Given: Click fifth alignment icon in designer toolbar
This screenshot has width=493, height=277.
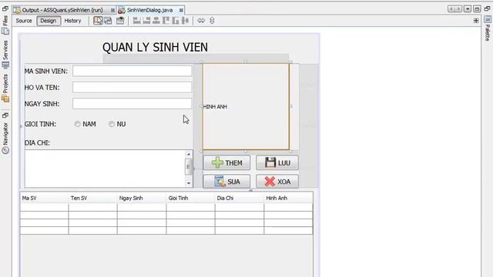Looking at the screenshot, I should pos(176,21).
